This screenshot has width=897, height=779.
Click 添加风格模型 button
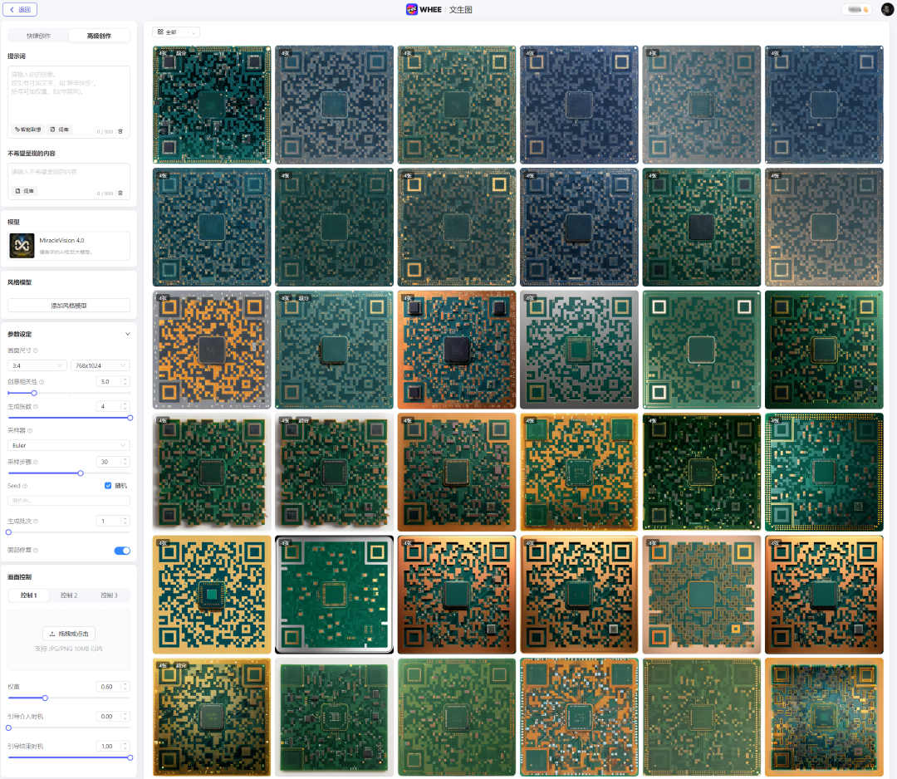point(69,306)
